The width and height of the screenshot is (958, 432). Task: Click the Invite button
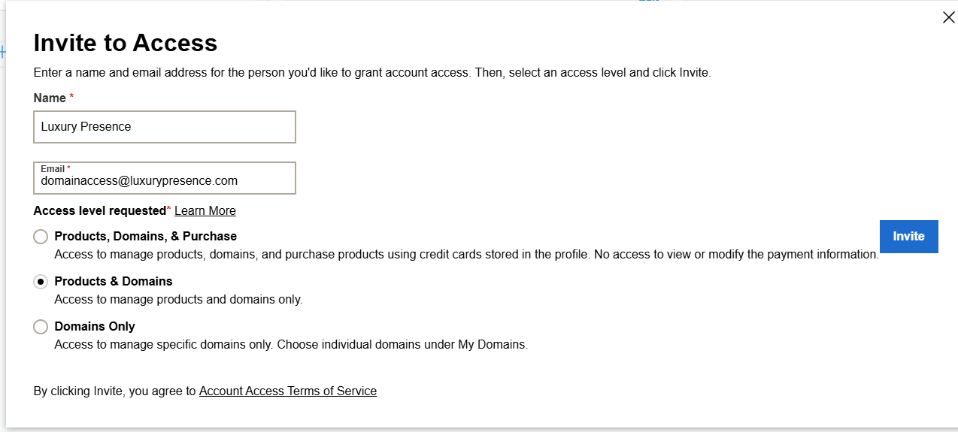coord(908,237)
